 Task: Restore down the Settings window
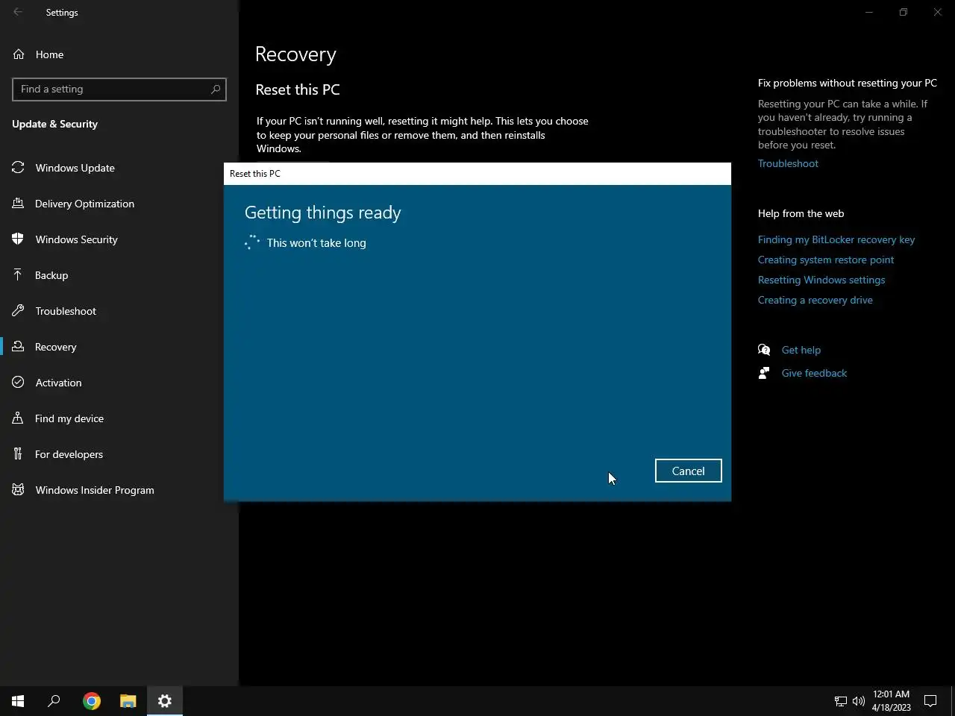[x=903, y=12]
